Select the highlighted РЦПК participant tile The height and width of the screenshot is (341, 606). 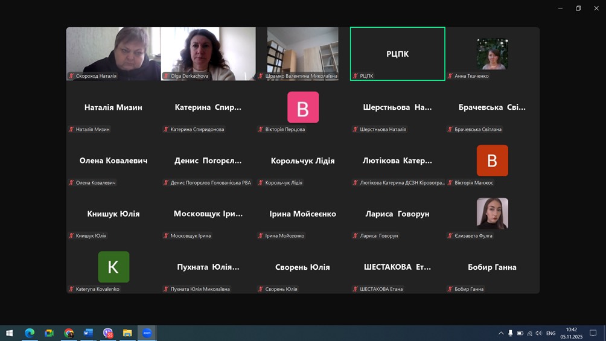click(x=397, y=54)
